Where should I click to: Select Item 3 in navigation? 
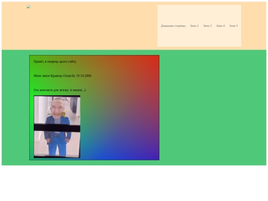point(207,26)
